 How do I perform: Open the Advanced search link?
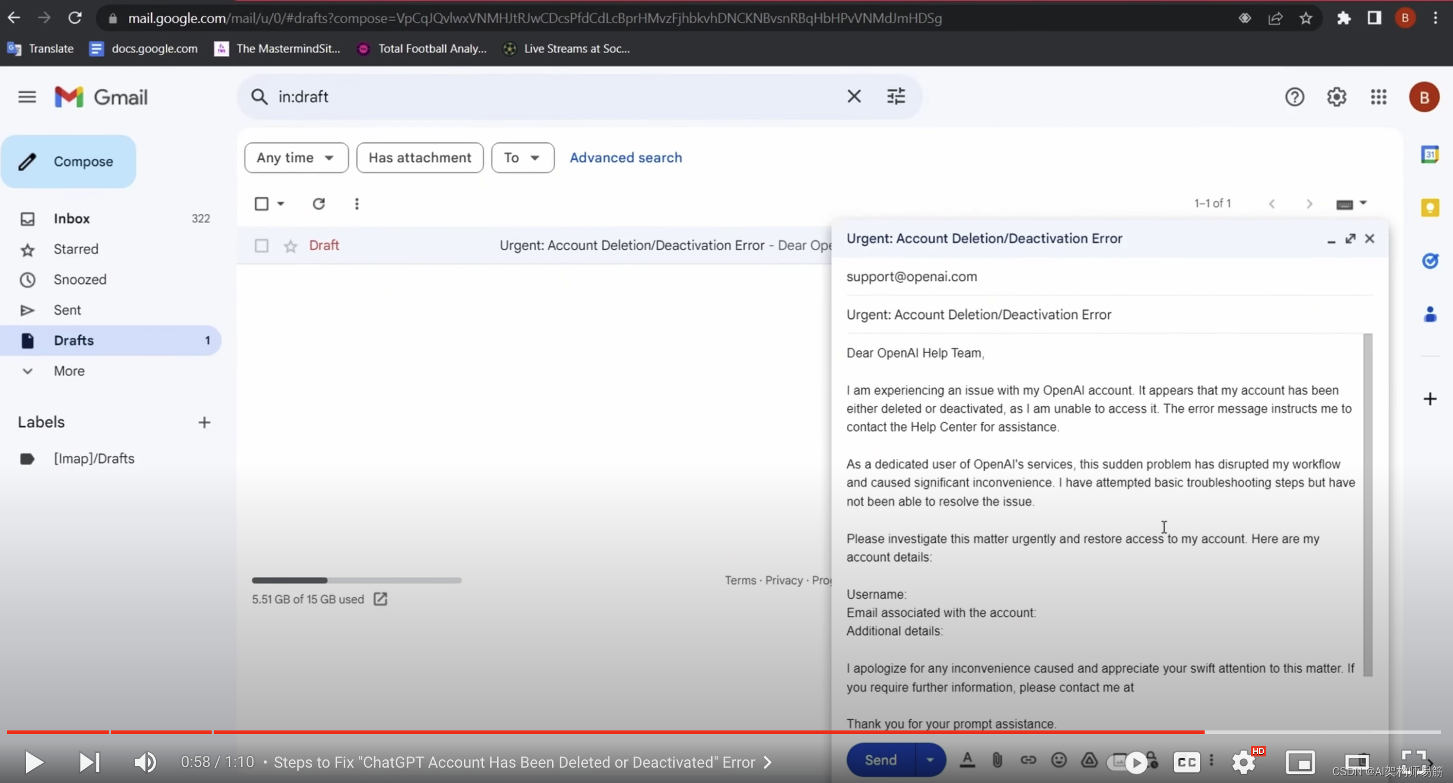pyautogui.click(x=625, y=158)
